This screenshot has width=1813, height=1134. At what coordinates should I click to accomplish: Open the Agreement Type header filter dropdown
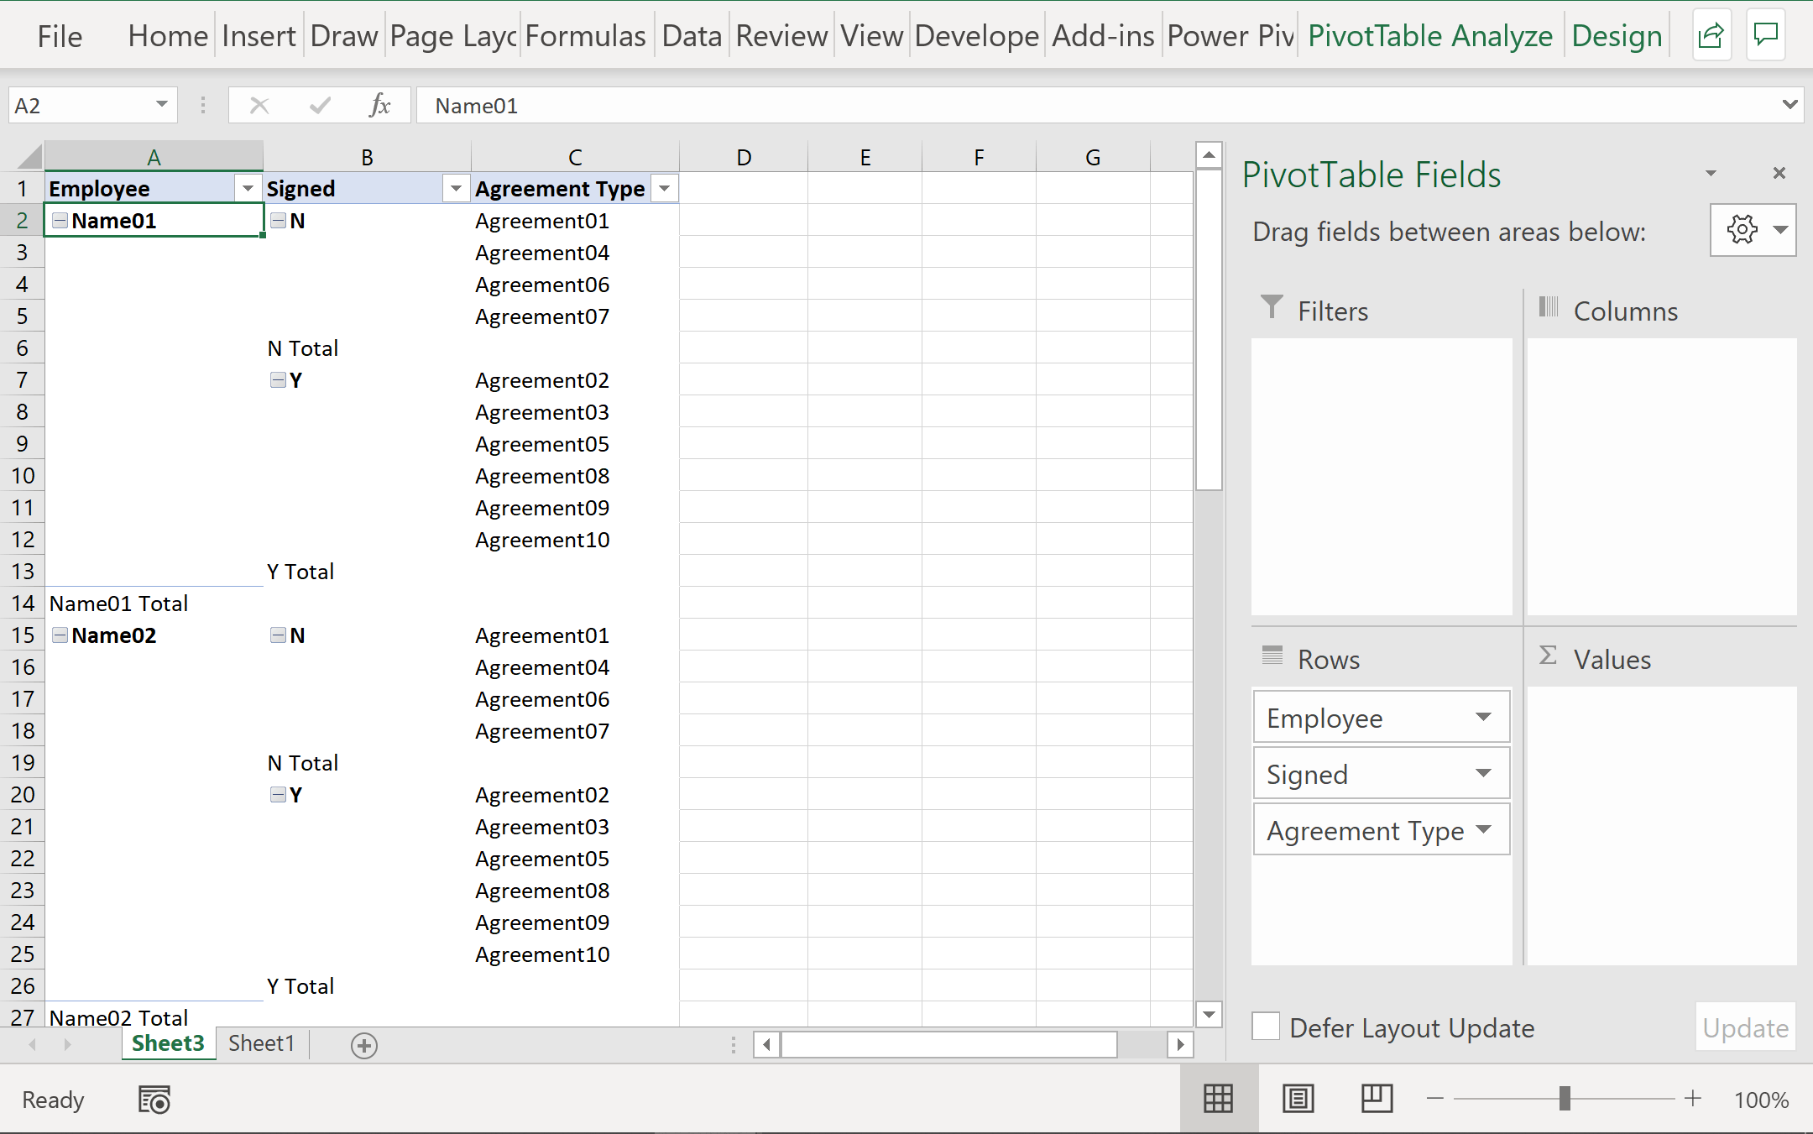tap(665, 188)
